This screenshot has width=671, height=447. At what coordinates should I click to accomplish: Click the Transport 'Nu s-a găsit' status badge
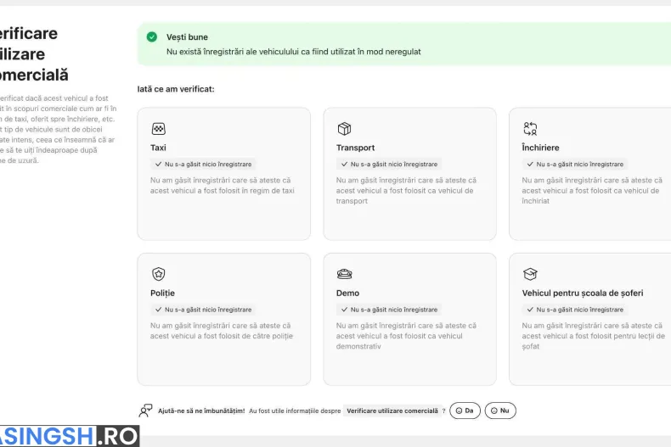(389, 164)
